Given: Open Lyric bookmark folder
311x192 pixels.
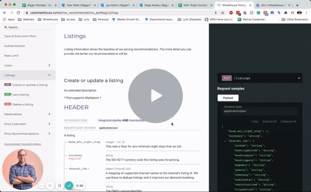Looking at the screenshot, I should point(84,19).
